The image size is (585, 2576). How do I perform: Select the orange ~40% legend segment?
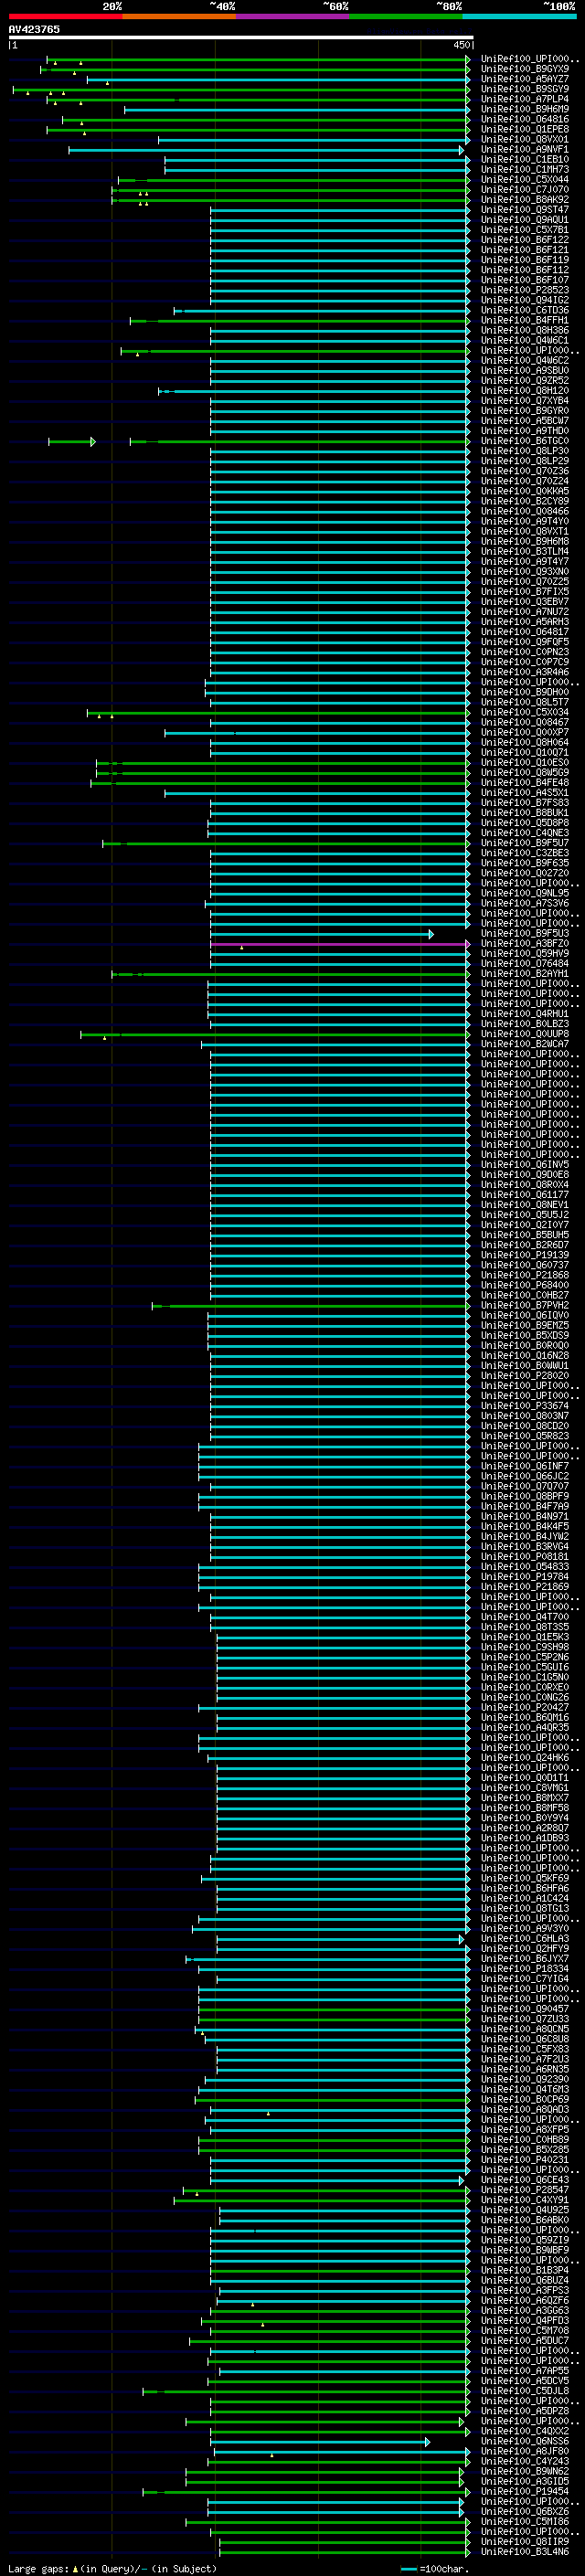point(179,16)
